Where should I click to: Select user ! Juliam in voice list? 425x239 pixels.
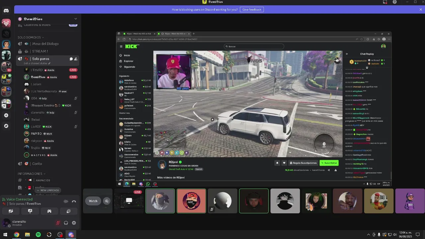pyautogui.click(x=51, y=84)
